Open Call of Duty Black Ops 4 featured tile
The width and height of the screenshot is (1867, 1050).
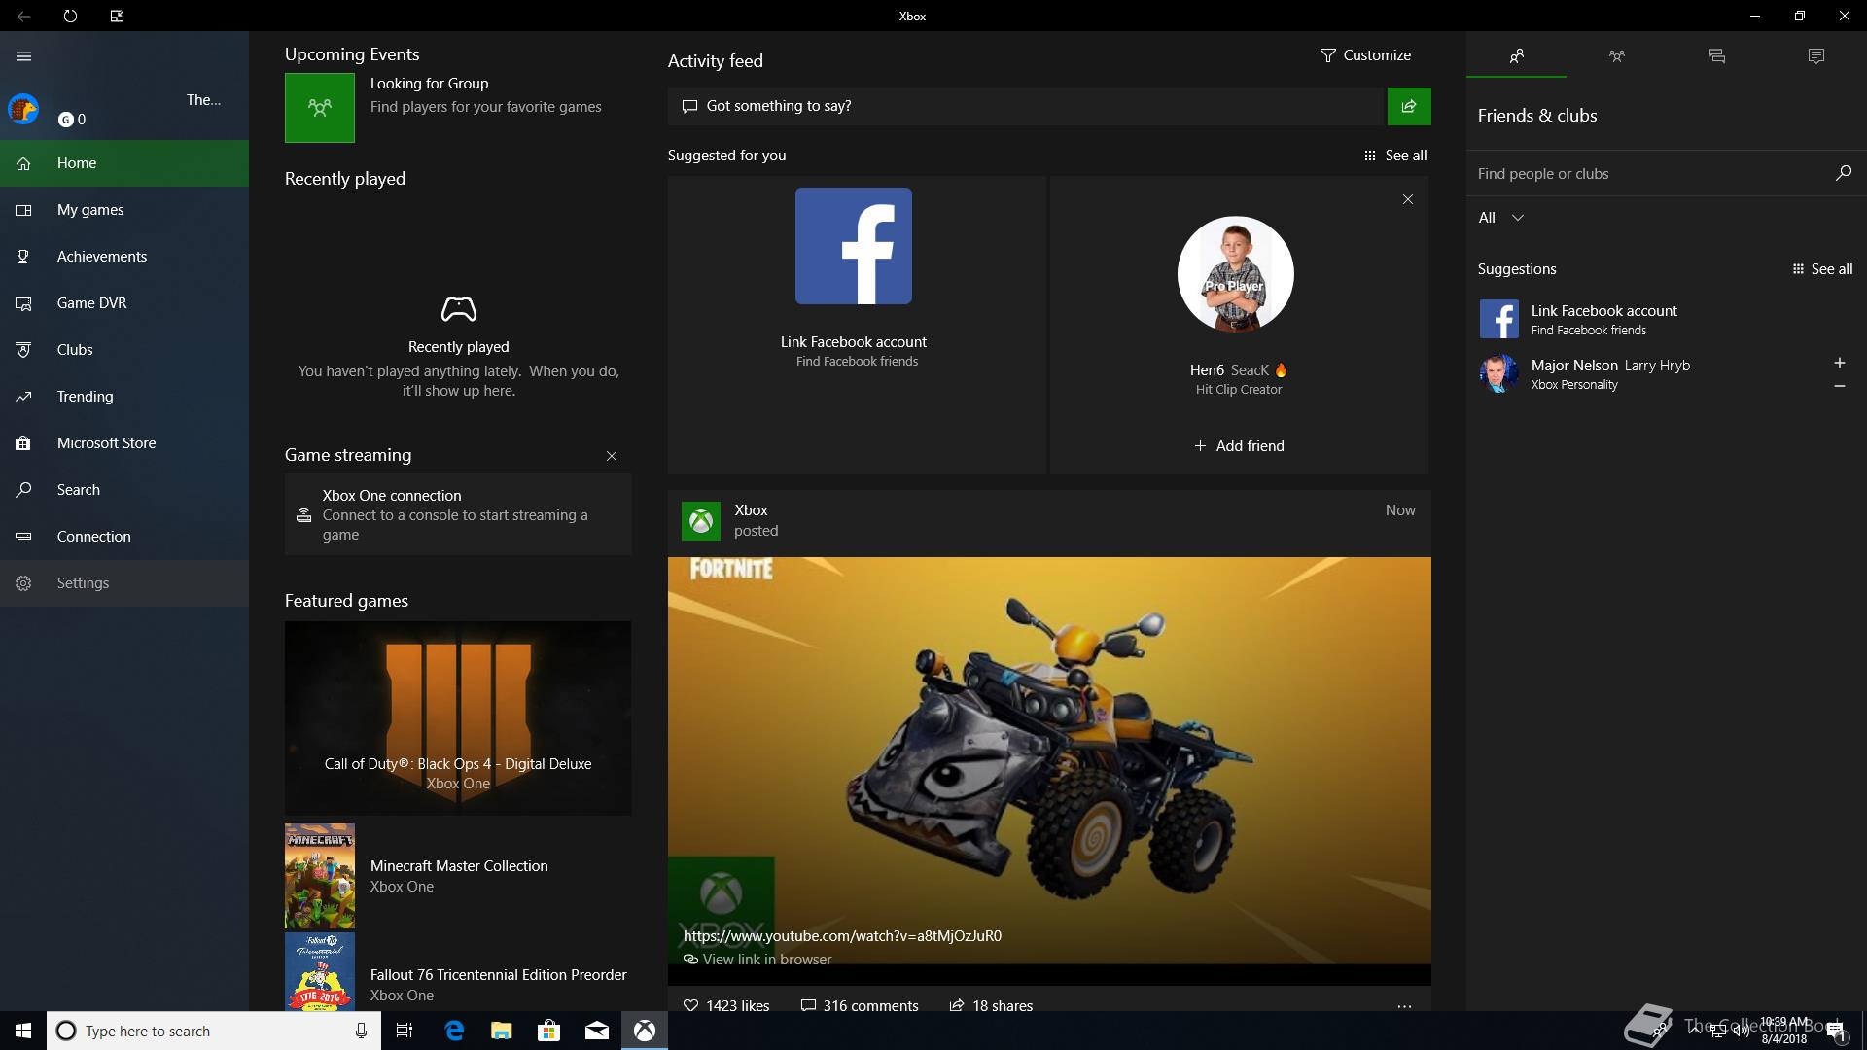pos(458,718)
